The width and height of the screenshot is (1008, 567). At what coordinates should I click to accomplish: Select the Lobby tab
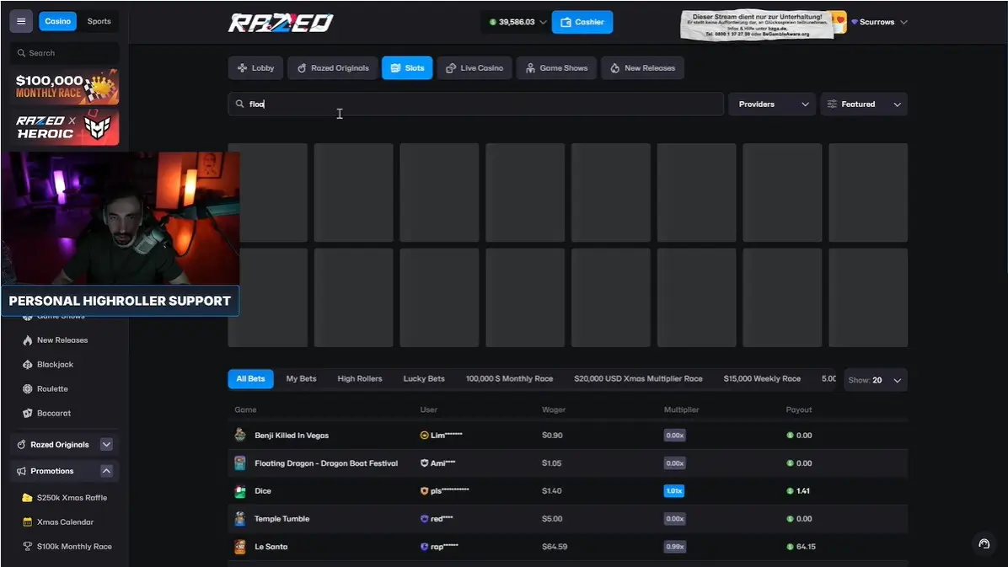click(x=256, y=68)
